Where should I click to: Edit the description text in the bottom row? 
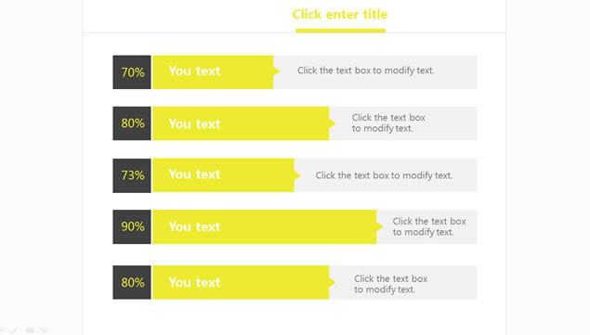pos(390,284)
